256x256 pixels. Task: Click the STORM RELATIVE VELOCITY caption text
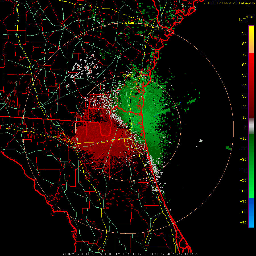click(91, 254)
